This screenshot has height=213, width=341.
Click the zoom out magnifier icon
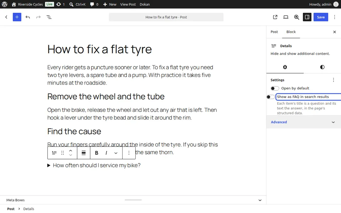click(x=296, y=17)
